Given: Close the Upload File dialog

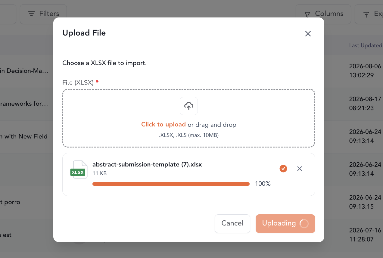Looking at the screenshot, I should click(308, 34).
